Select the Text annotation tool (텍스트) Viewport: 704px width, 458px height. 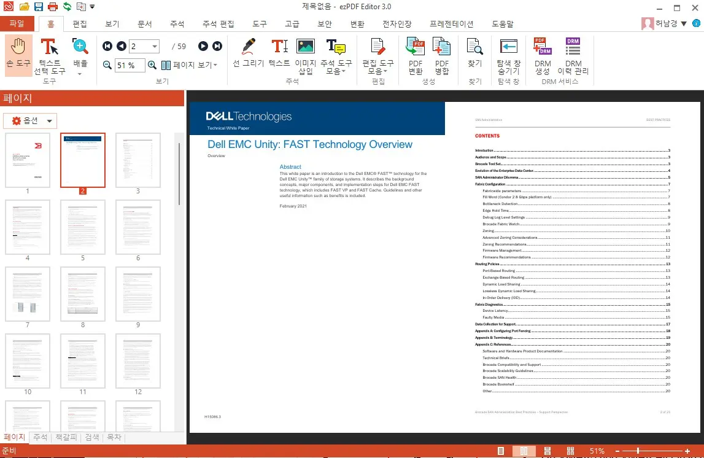[279, 53]
